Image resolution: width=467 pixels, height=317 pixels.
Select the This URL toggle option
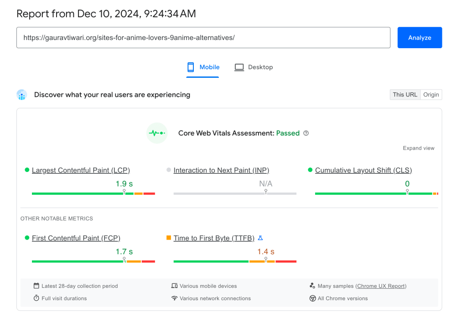[x=405, y=94]
